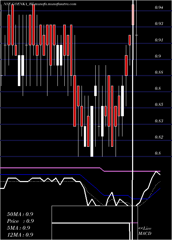Click the 0.83 price axis label

[159, 121]
